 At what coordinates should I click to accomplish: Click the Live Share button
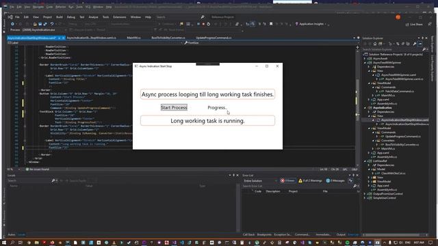tap(414, 25)
